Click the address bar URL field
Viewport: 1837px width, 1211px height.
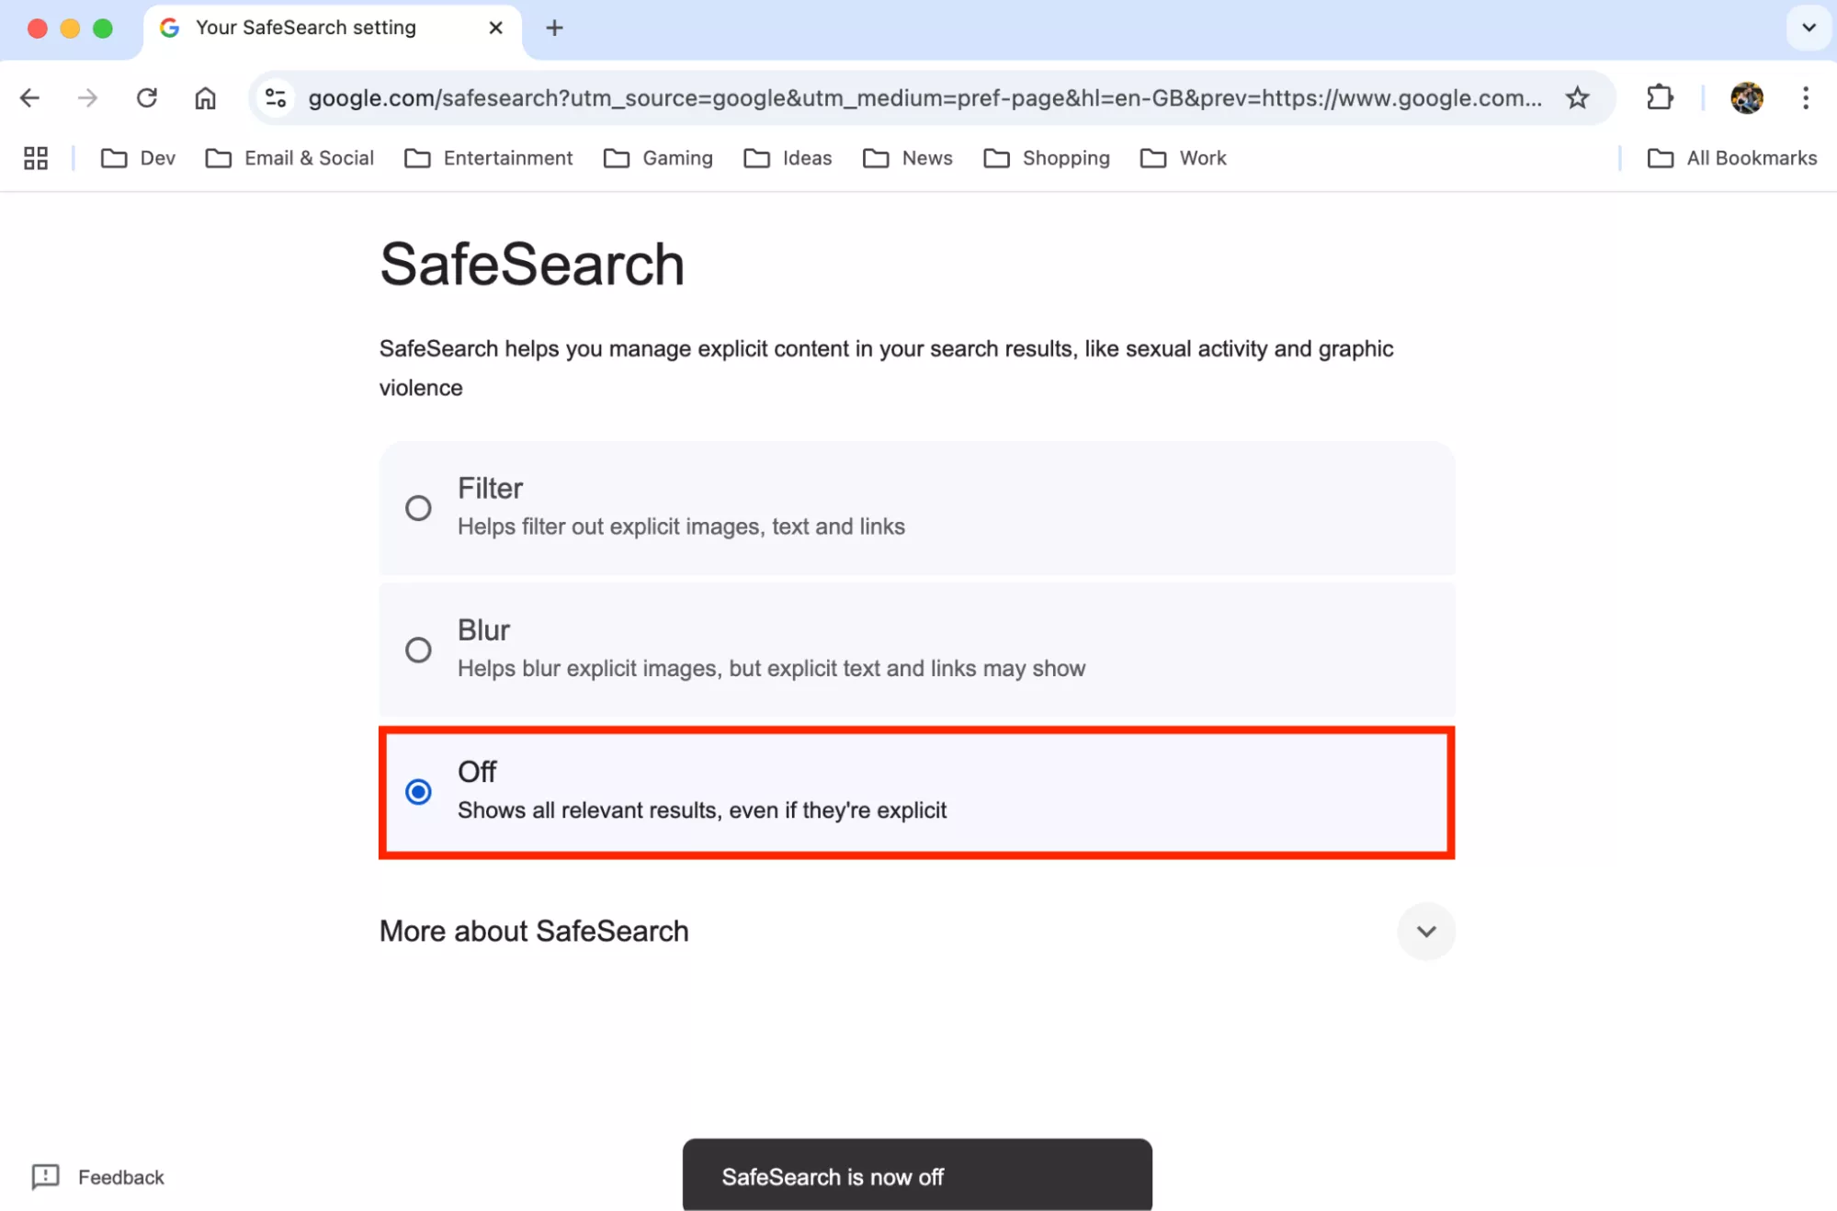[x=924, y=98]
